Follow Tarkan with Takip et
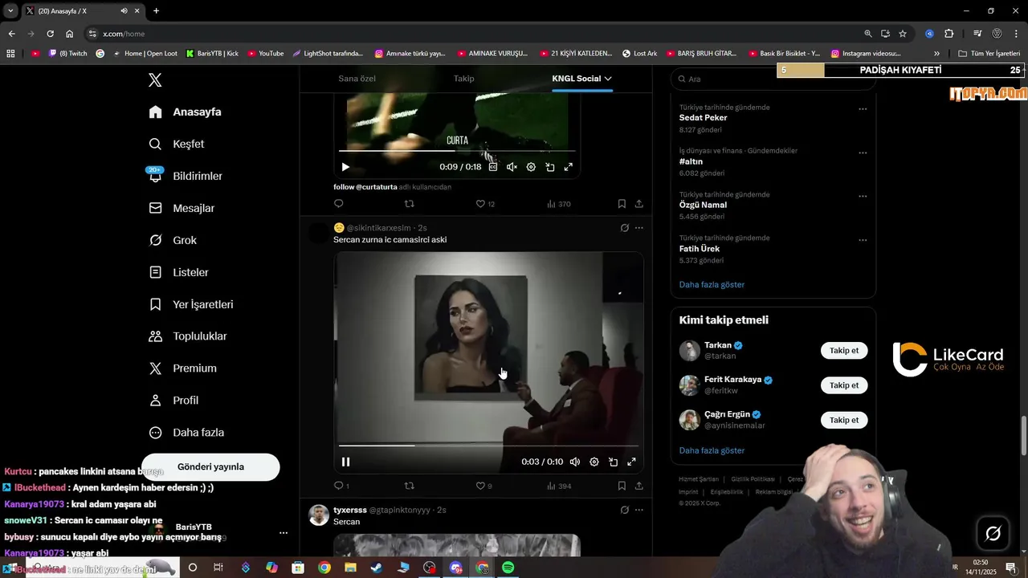 [844, 351]
